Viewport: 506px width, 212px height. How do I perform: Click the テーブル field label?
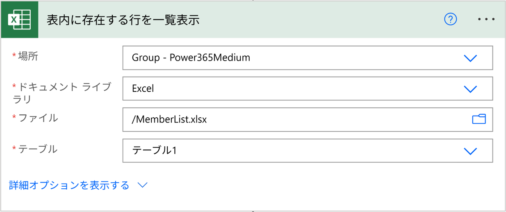(x=38, y=149)
